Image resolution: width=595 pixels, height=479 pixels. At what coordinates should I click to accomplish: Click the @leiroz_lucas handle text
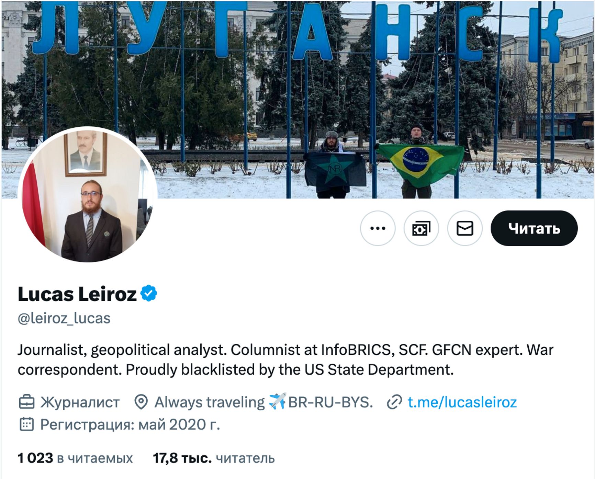click(64, 318)
